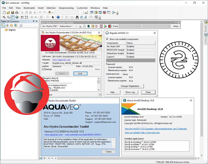Switch TOC to list by drawing order
208x164 pixels.
point(3,25)
